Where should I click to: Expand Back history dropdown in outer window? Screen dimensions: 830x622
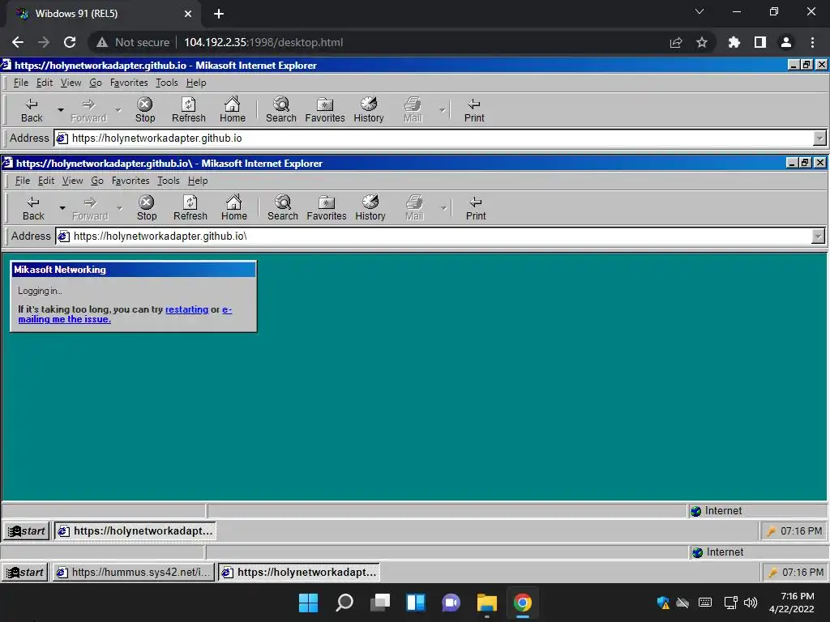[60, 110]
